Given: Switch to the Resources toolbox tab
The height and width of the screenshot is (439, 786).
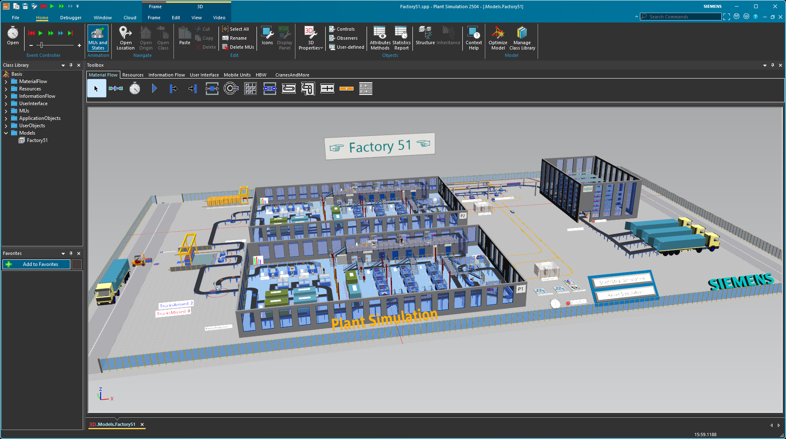Looking at the screenshot, I should coord(133,75).
